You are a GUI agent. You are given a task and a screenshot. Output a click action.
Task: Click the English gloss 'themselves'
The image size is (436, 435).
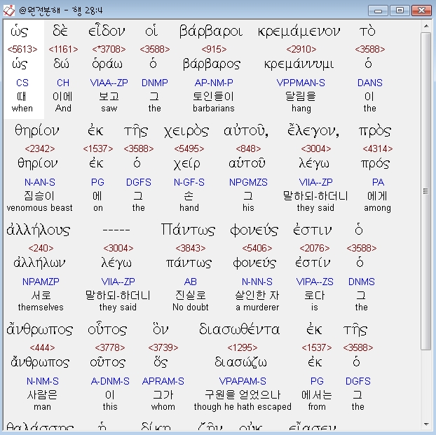(41, 307)
